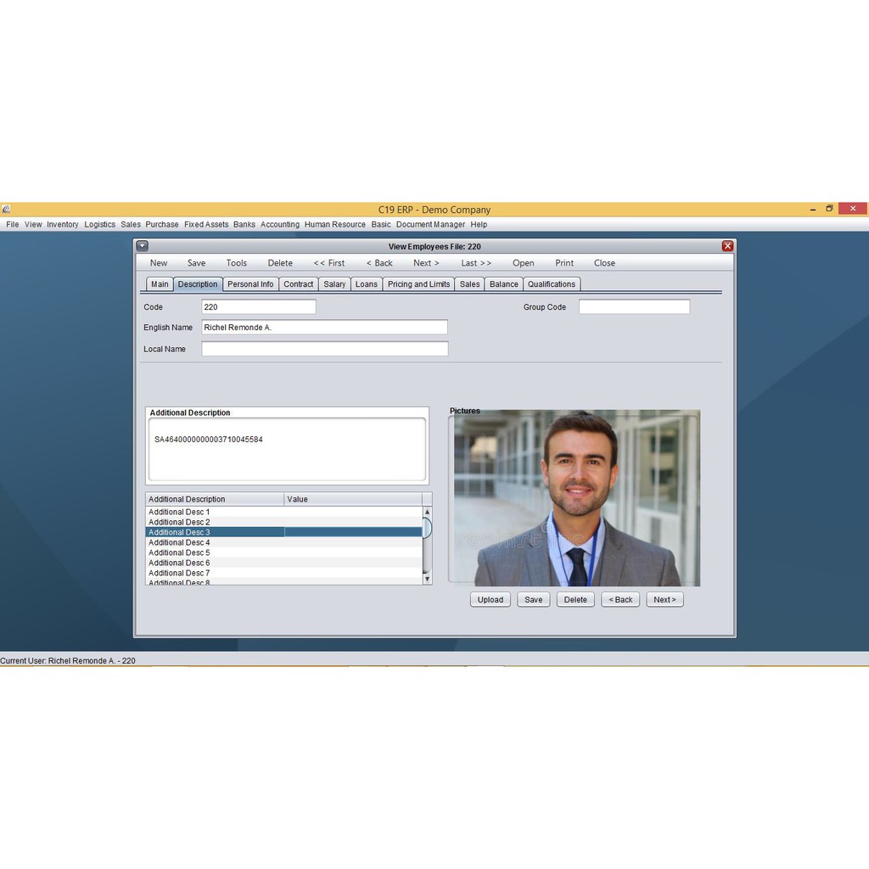Switch to the Personal Info tab
Viewport: 869px width, 869px height.
[x=250, y=284]
